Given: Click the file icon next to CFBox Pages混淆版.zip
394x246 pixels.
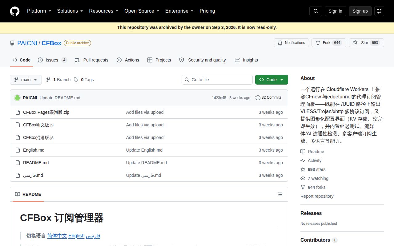Looking at the screenshot, I should 18,112.
